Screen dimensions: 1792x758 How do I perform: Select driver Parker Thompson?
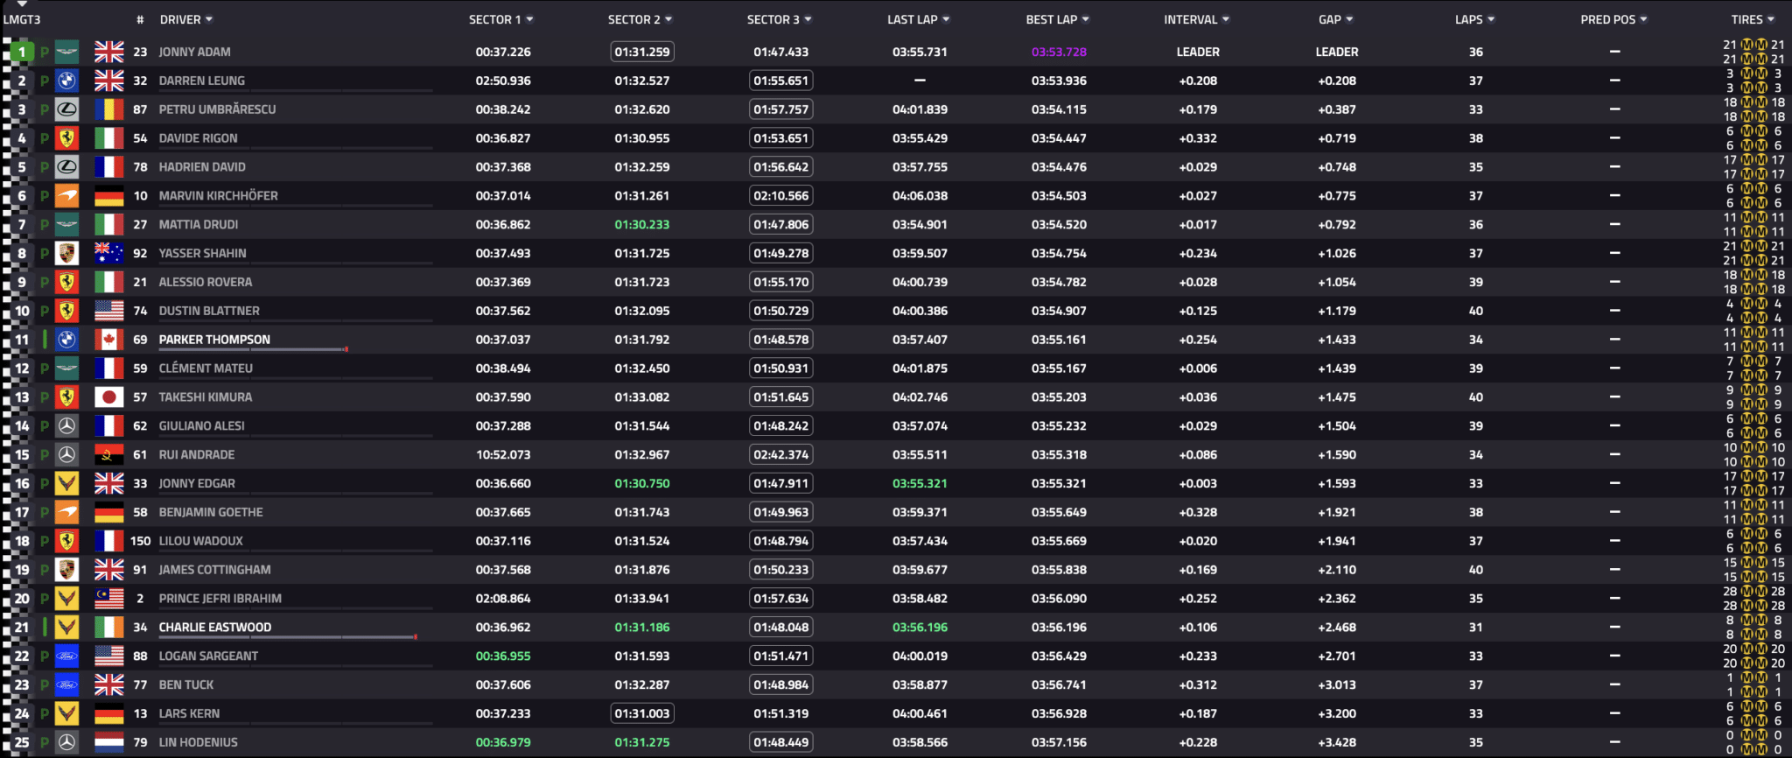(x=214, y=340)
